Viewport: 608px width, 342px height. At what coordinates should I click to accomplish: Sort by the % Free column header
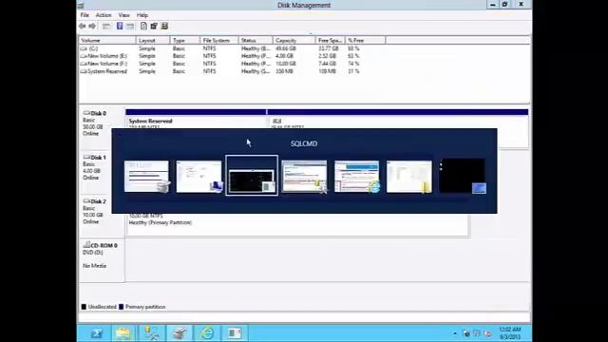point(365,40)
